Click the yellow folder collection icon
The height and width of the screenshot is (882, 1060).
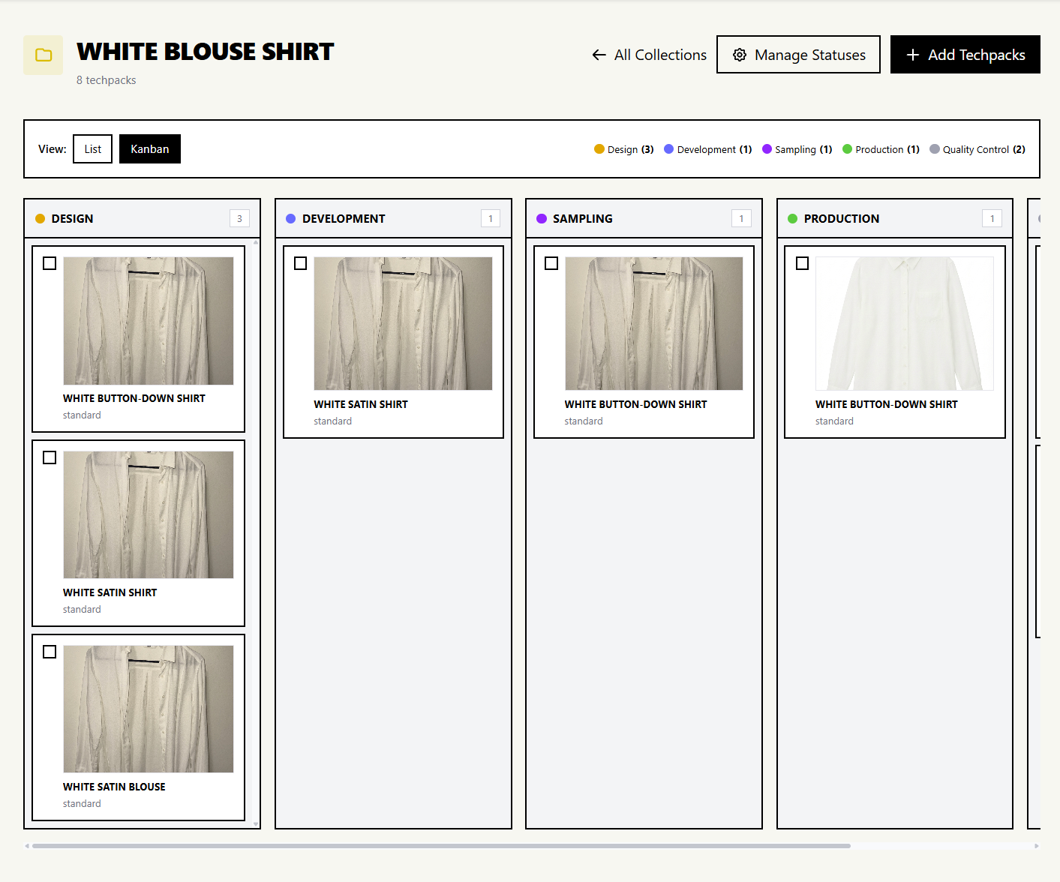[x=44, y=55]
